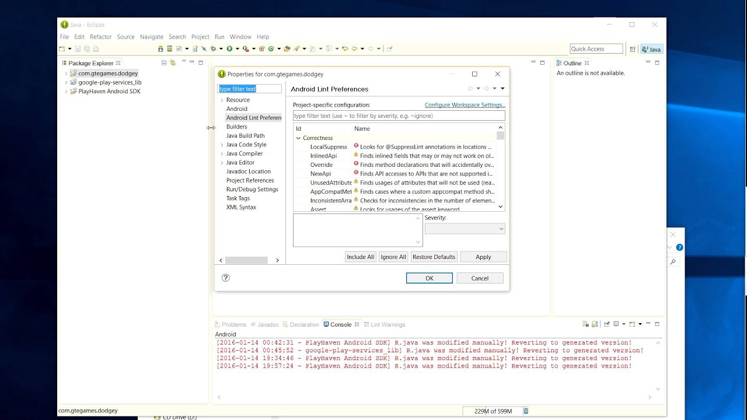Expand the Resource node in properties tree
Image resolution: width=747 pixels, height=420 pixels.
click(222, 100)
